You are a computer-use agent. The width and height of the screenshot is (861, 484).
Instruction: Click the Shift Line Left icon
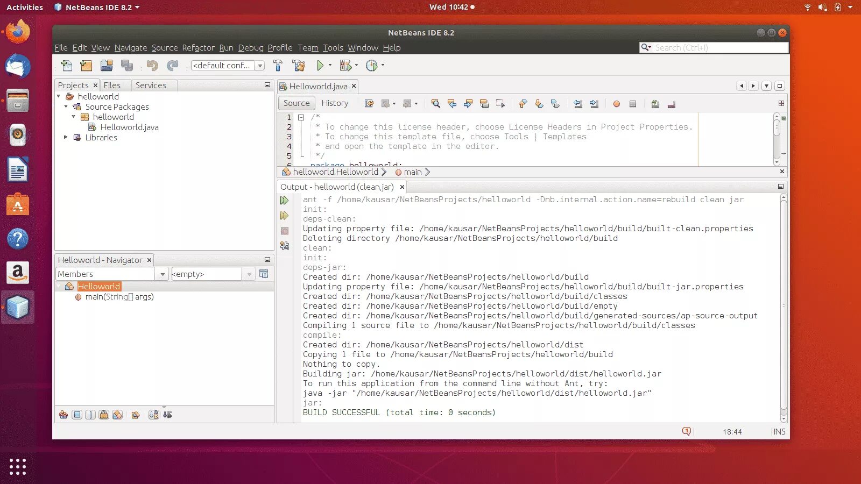[x=578, y=104]
